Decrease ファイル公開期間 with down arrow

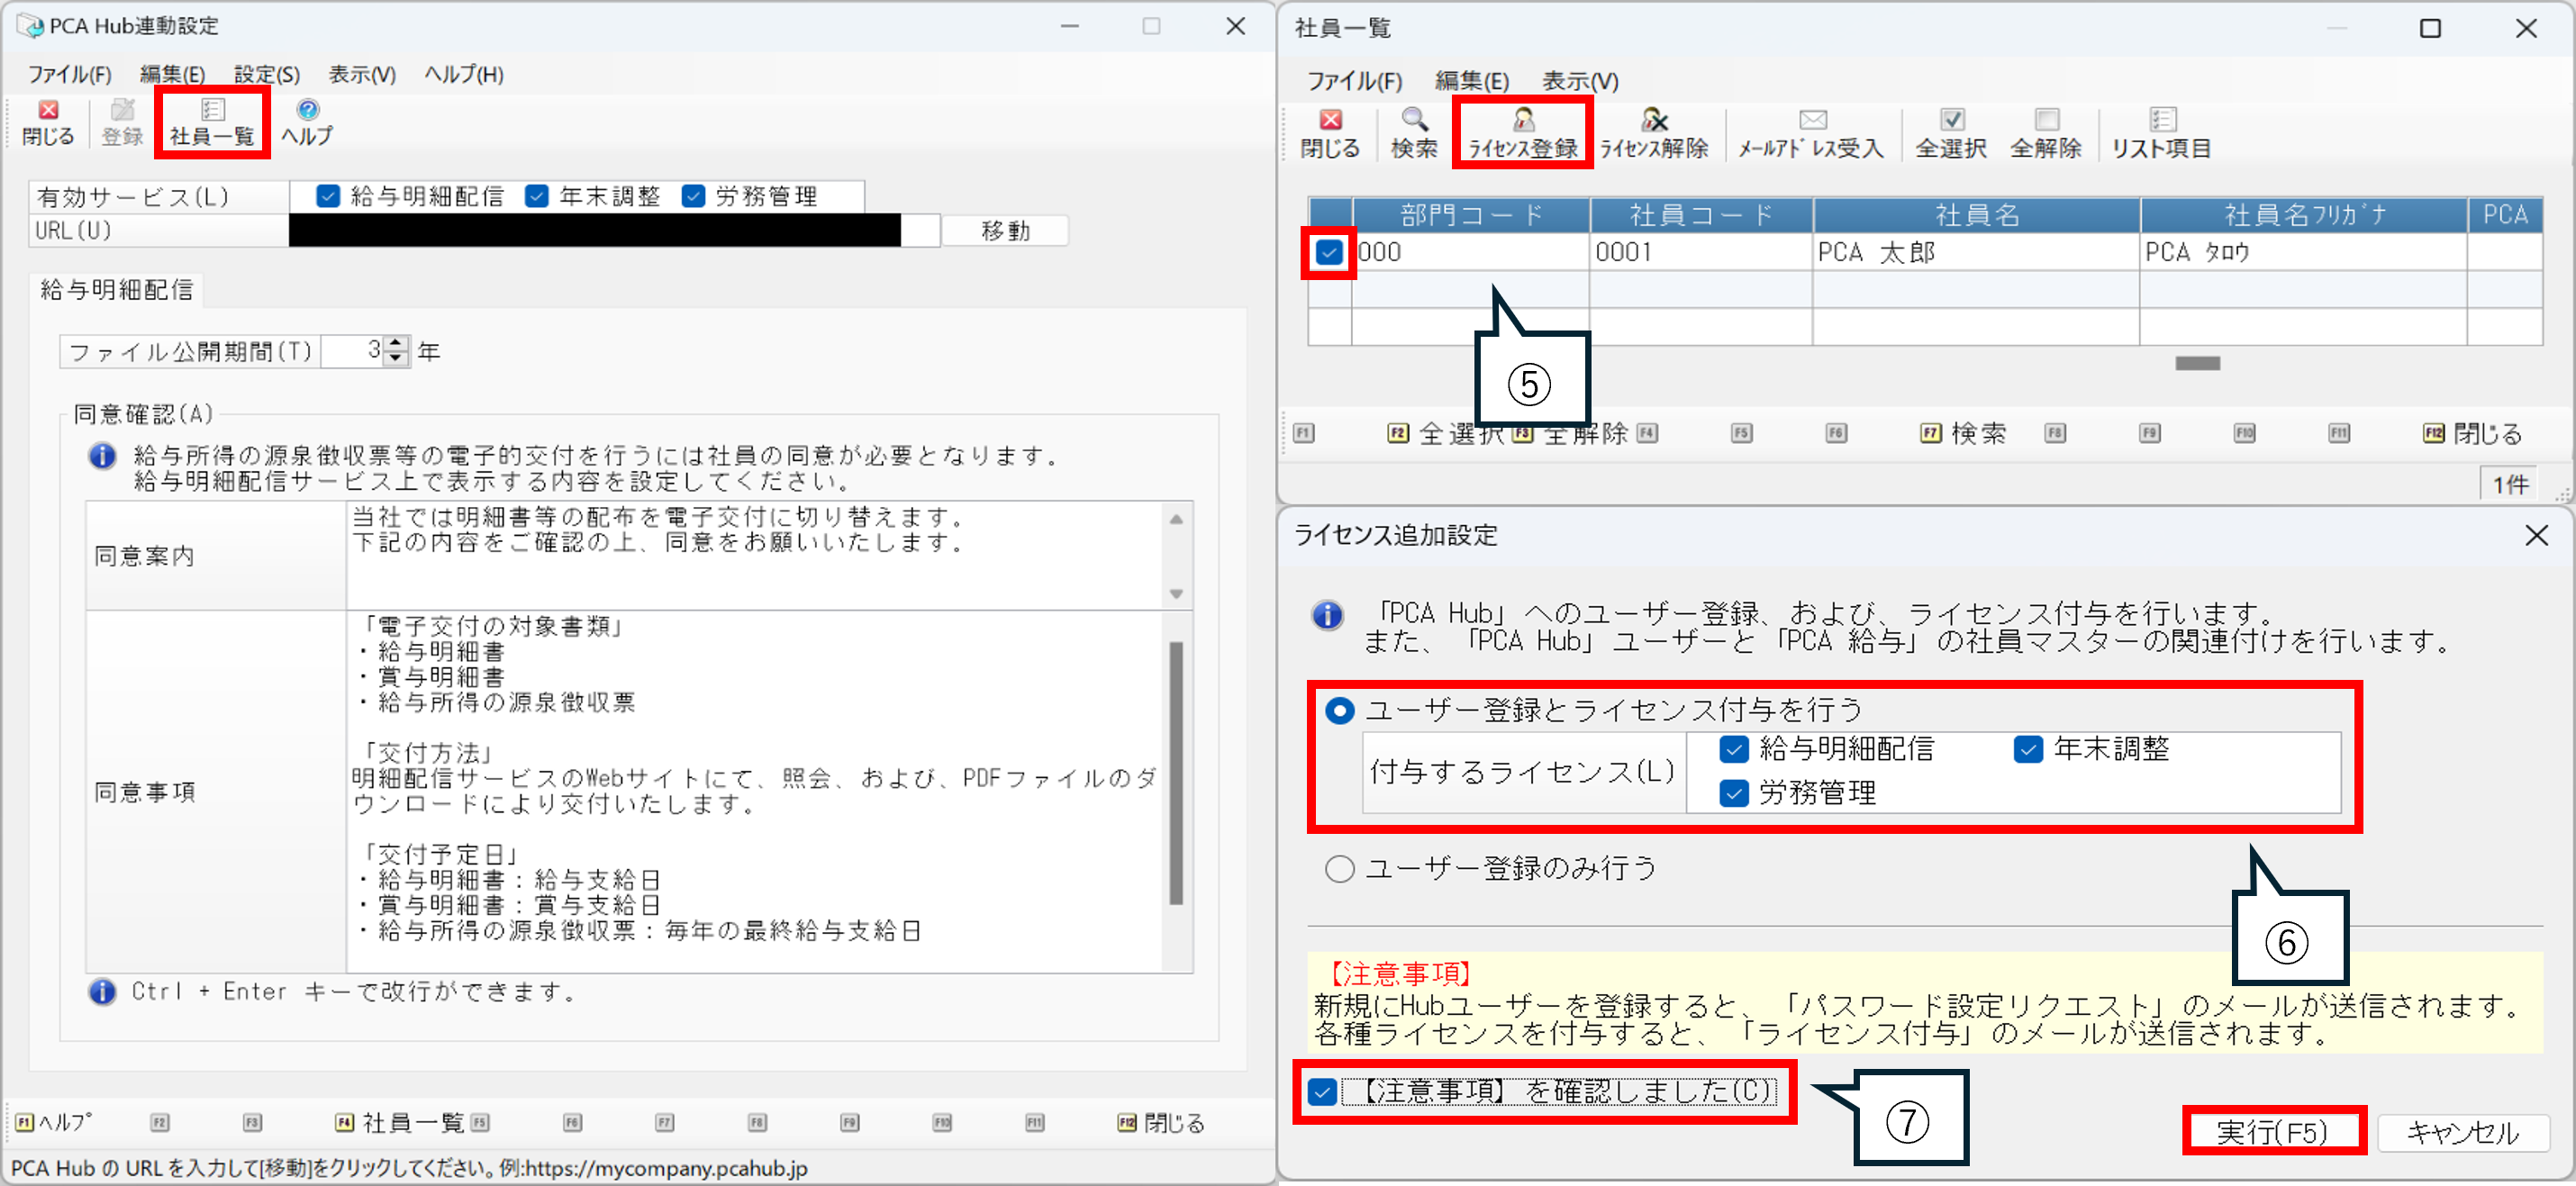point(397,358)
